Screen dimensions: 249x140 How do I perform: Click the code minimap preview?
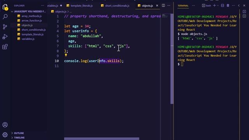coord(165,16)
